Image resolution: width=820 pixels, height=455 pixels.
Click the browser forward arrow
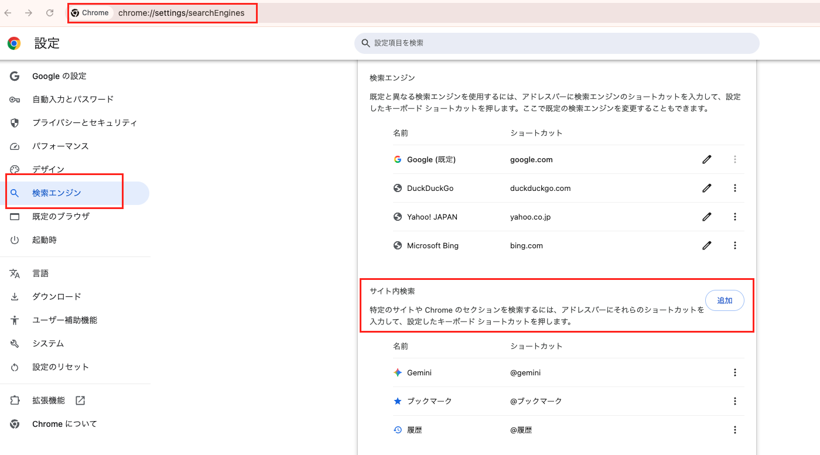pyautogui.click(x=29, y=13)
